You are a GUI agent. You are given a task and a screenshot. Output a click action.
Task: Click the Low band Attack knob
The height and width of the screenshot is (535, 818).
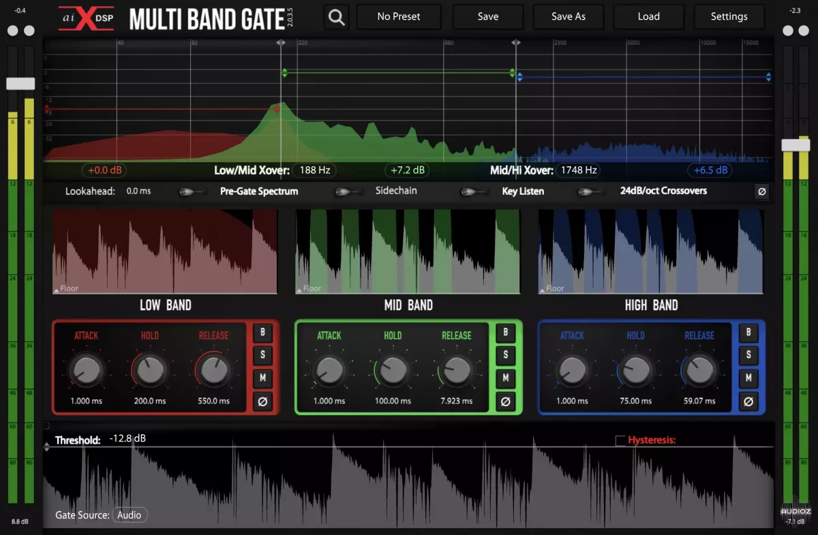pyautogui.click(x=86, y=371)
